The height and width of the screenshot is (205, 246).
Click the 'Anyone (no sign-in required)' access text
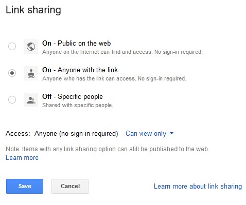[76, 133]
